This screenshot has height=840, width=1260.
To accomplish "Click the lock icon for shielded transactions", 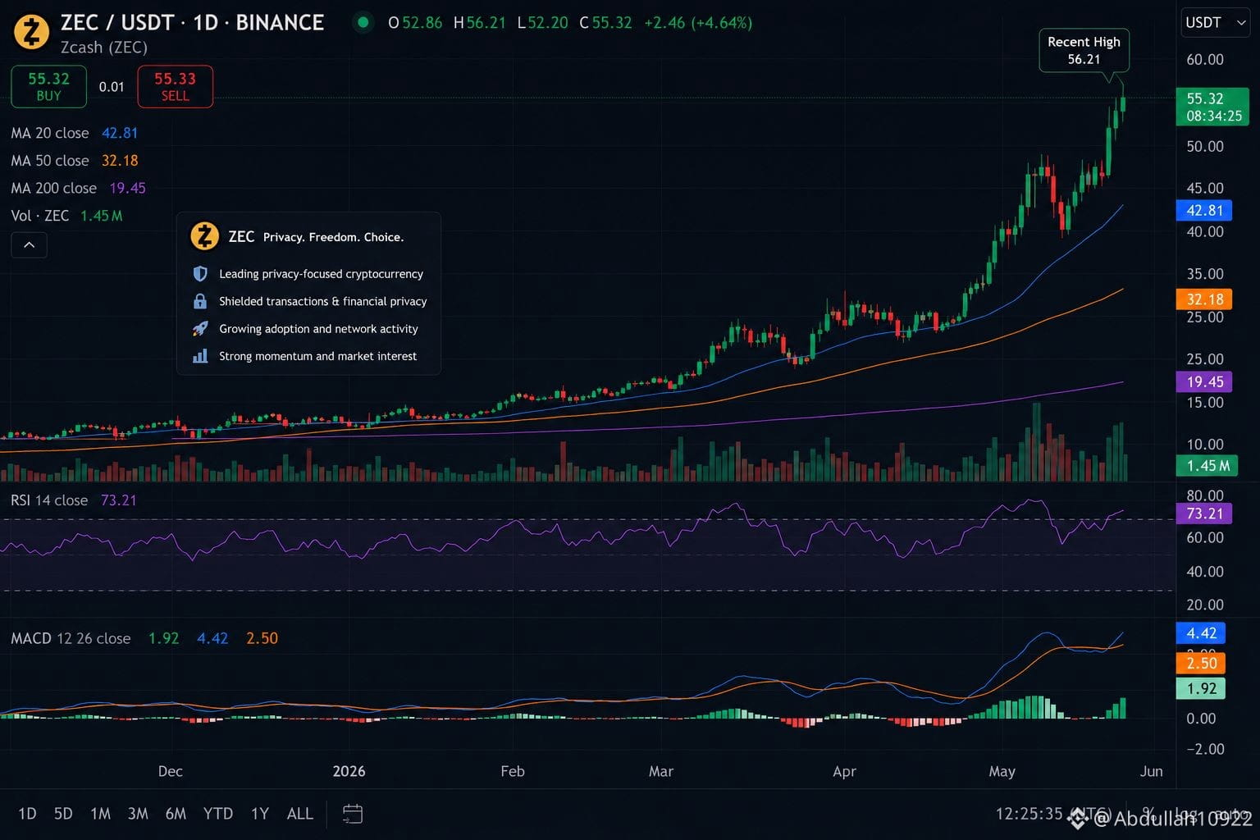I will (200, 301).
